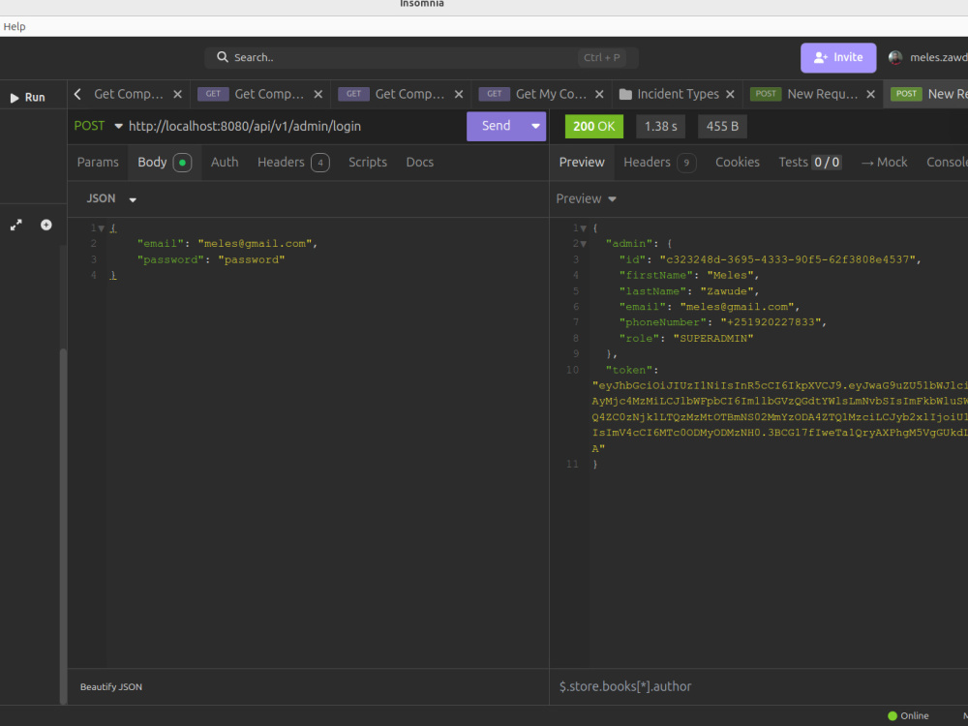Open the request Headers tab
Viewport: 968px width, 726px height.
click(x=293, y=163)
